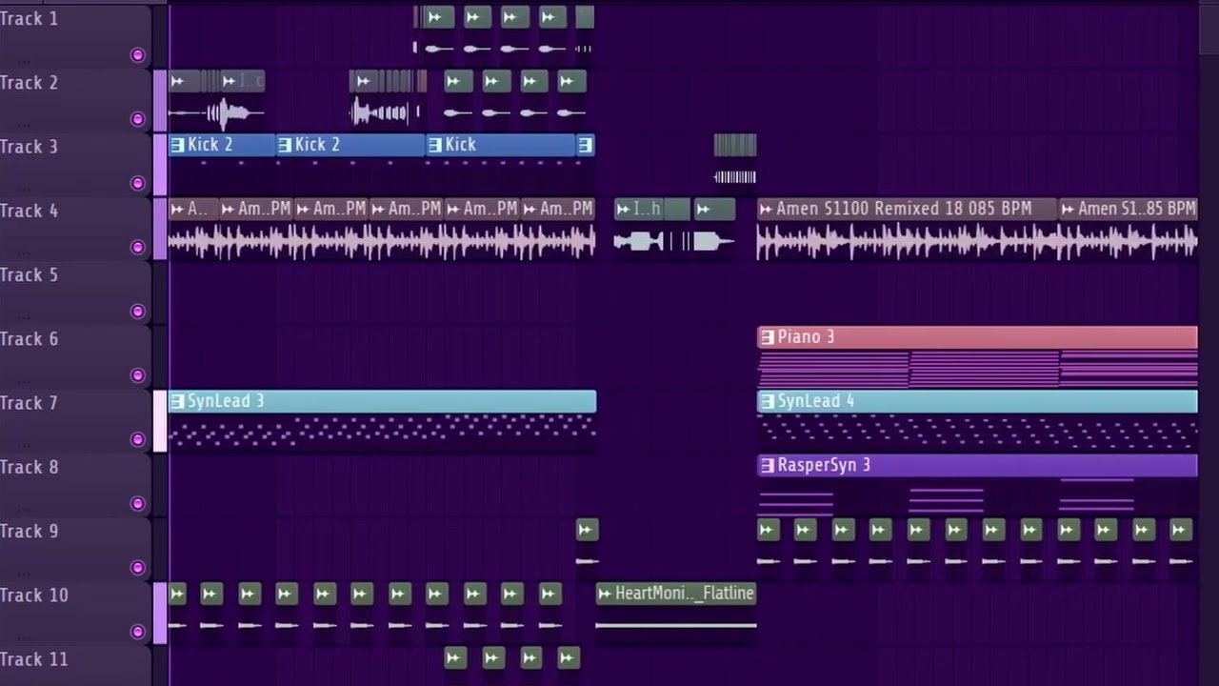Select the Track 2 header label

(29, 83)
